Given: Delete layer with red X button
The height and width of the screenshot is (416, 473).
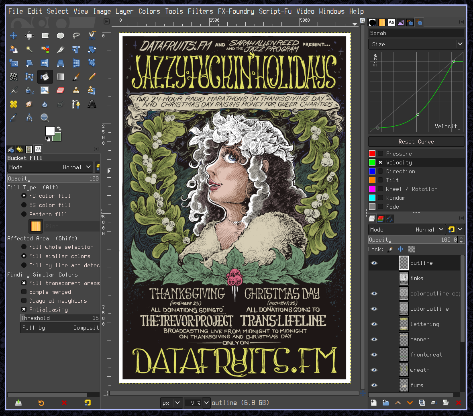Looking at the screenshot, I should [x=458, y=403].
